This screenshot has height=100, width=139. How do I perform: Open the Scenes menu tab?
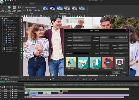[15, 4]
